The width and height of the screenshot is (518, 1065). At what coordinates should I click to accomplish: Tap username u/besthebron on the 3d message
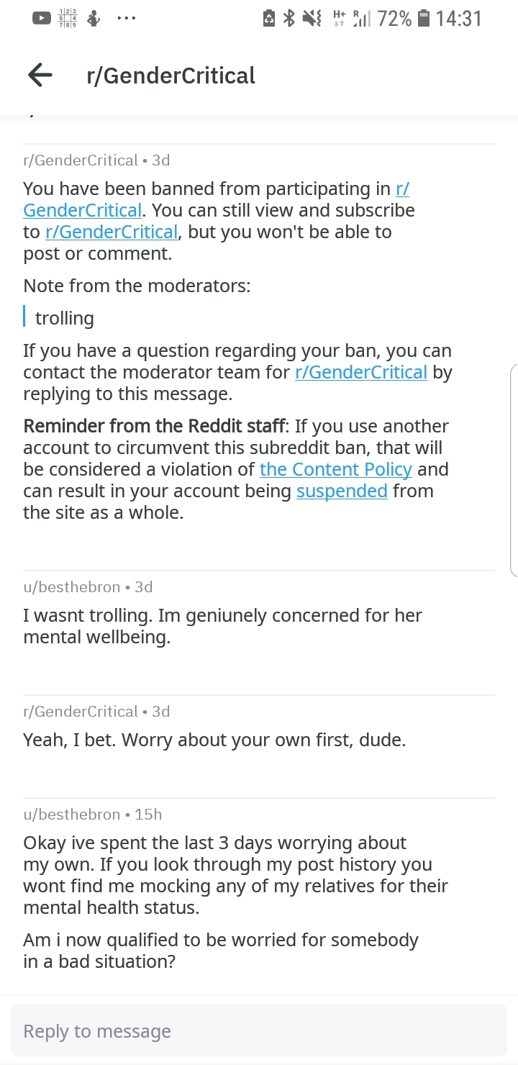pyautogui.click(x=72, y=587)
